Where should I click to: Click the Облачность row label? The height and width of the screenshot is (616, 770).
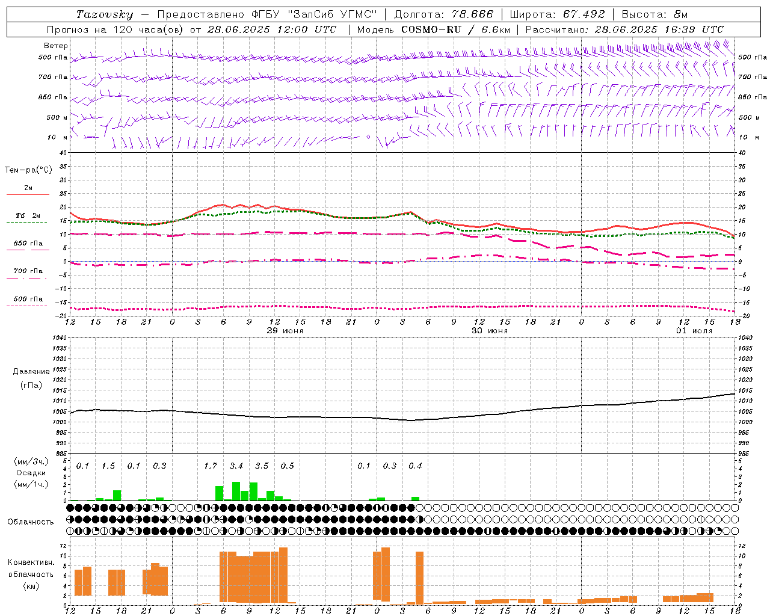31,522
